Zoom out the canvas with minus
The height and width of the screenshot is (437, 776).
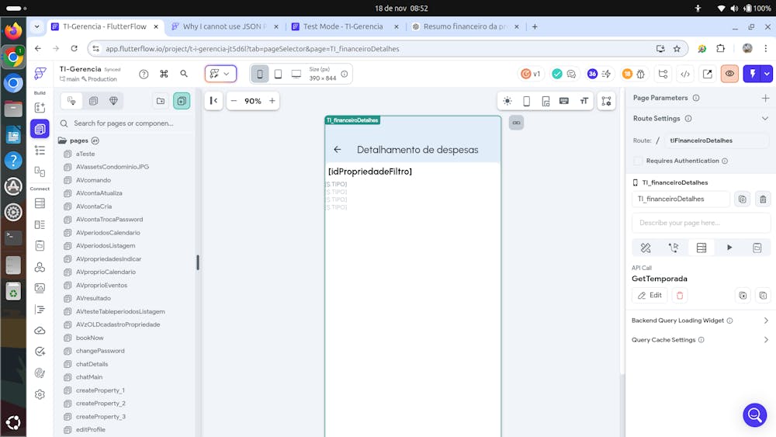(234, 101)
